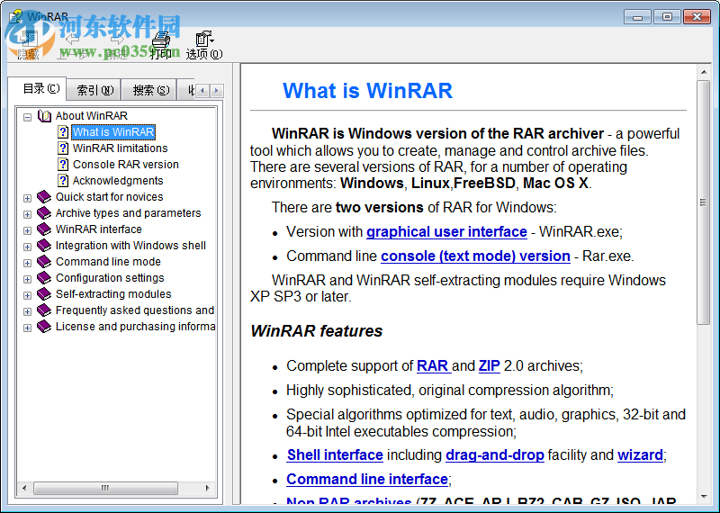Switch to the 搜索 (Search) tab

(x=149, y=91)
